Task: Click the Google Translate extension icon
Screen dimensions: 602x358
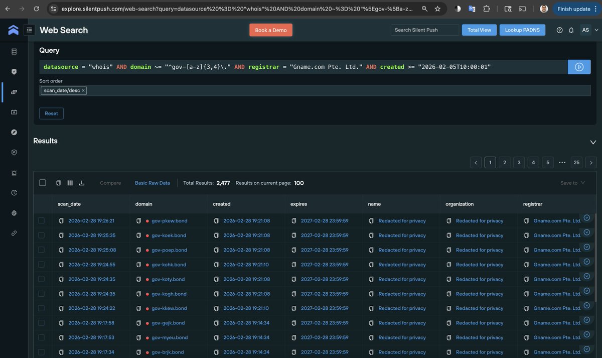Action: pos(472,9)
